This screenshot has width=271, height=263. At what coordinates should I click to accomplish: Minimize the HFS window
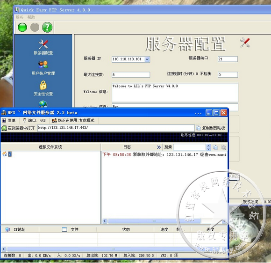pyautogui.click(x=208, y=113)
